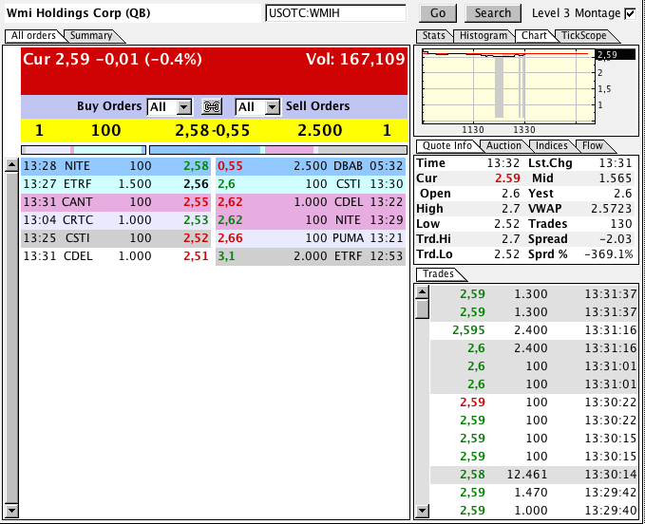The width and height of the screenshot is (645, 524).
Task: Click the Trades list scroll-up arrow
Action: point(422,291)
